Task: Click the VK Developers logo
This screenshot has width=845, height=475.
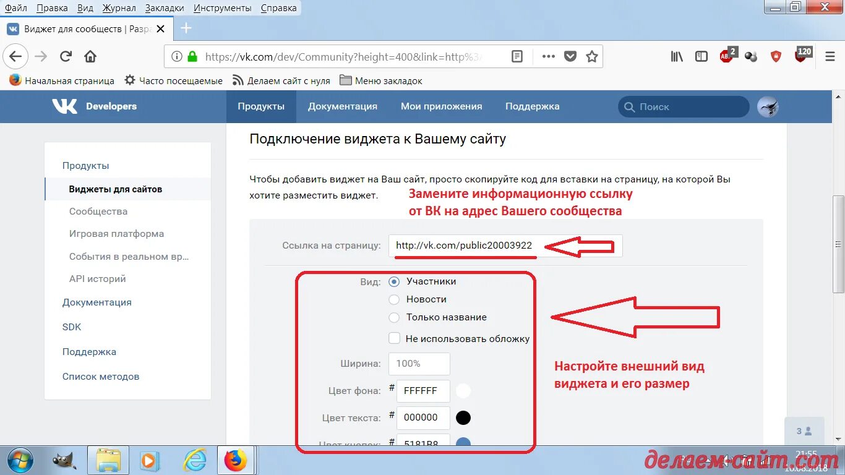Action: [x=95, y=106]
